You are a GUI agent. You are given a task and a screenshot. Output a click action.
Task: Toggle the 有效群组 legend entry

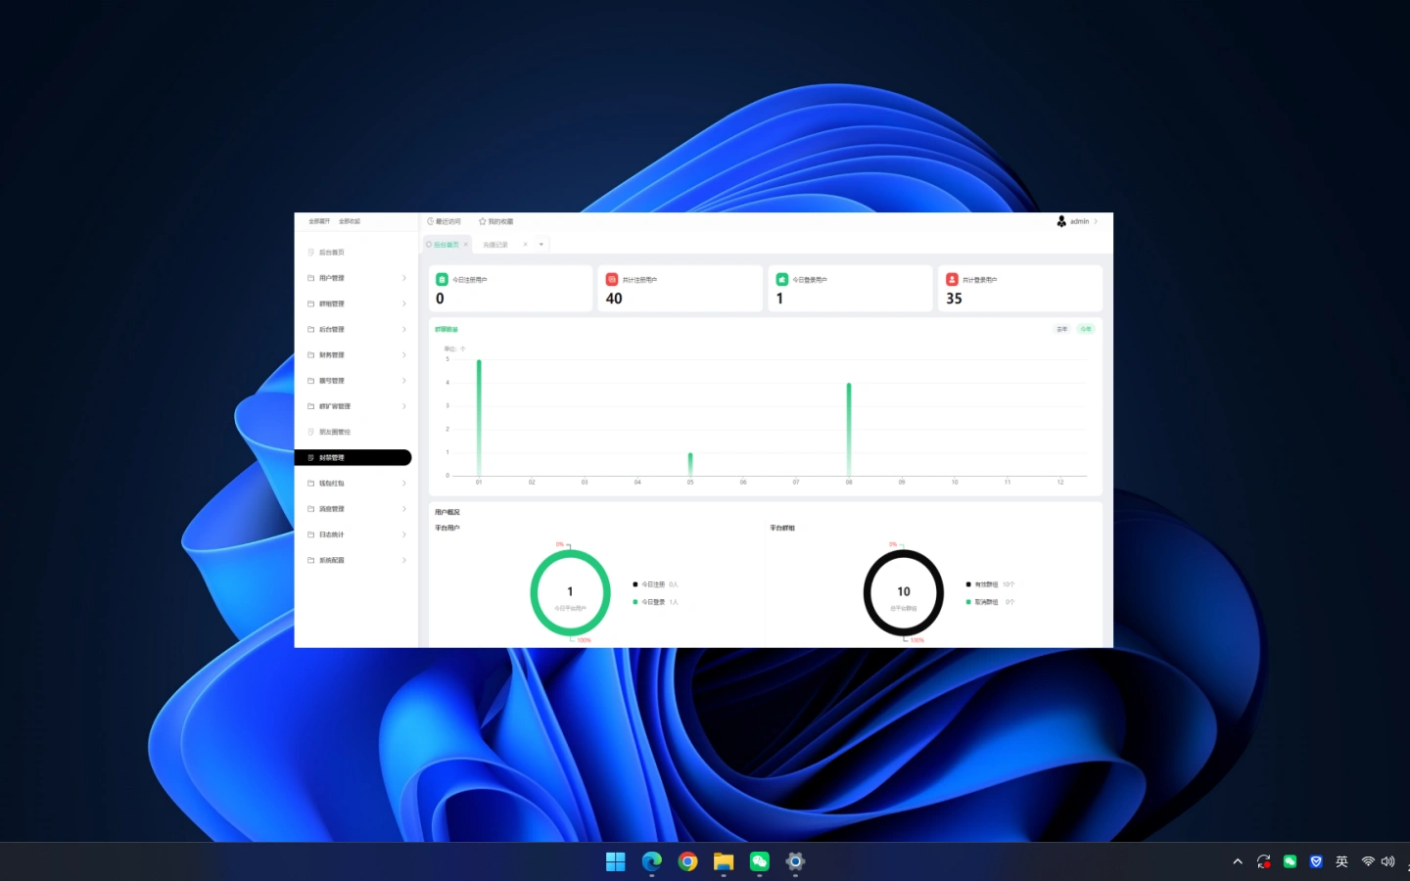990,584
